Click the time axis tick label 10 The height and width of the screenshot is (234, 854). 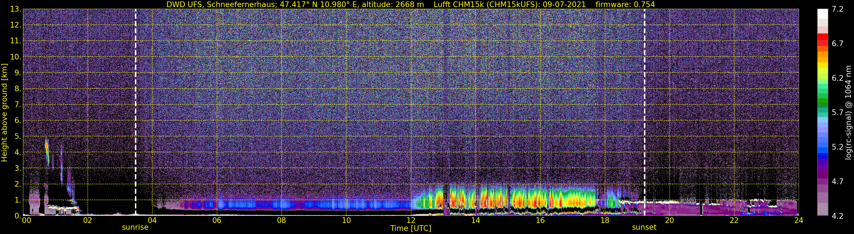[x=346, y=221]
